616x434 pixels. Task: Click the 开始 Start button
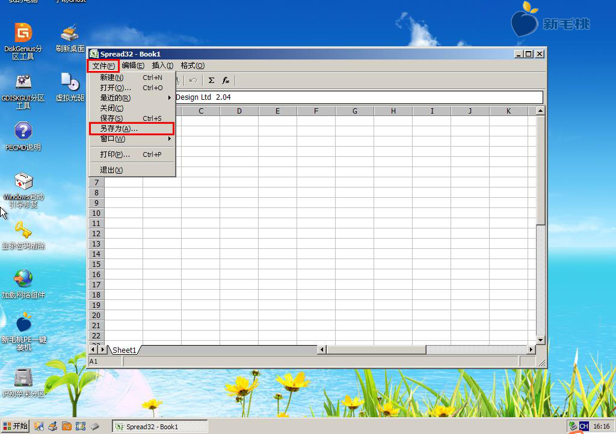point(15,426)
